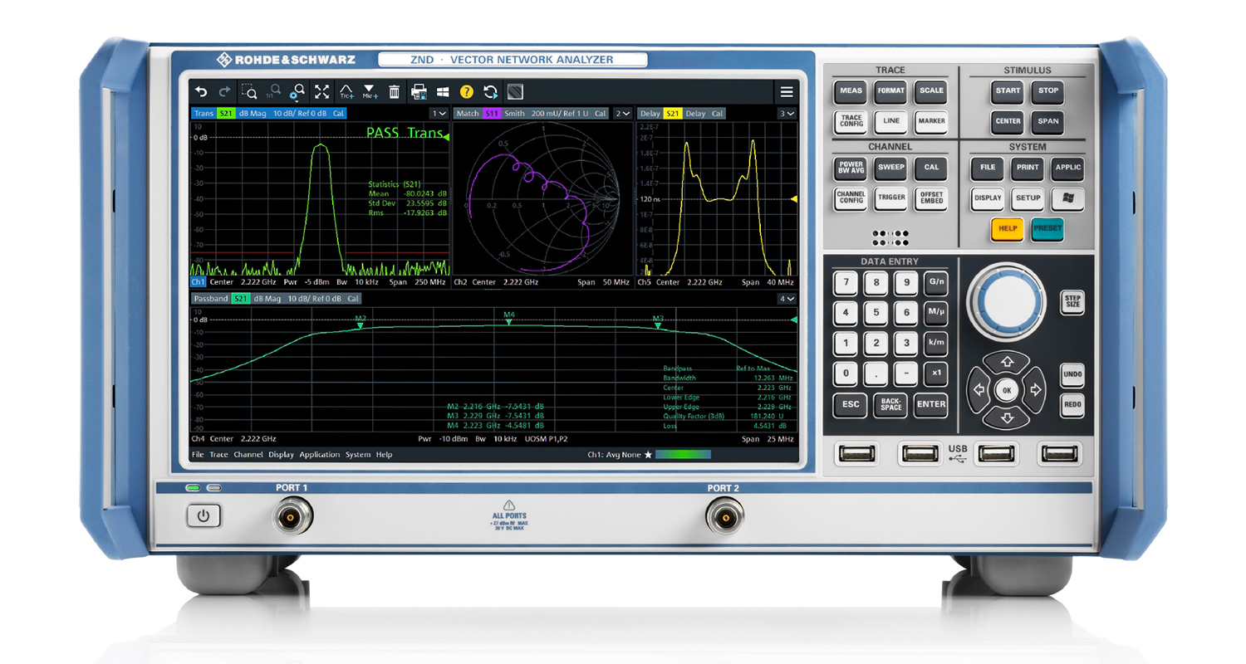Image resolution: width=1246 pixels, height=664 pixels.
Task: Click the MEAS button in the TRACE section
Action: (x=851, y=91)
